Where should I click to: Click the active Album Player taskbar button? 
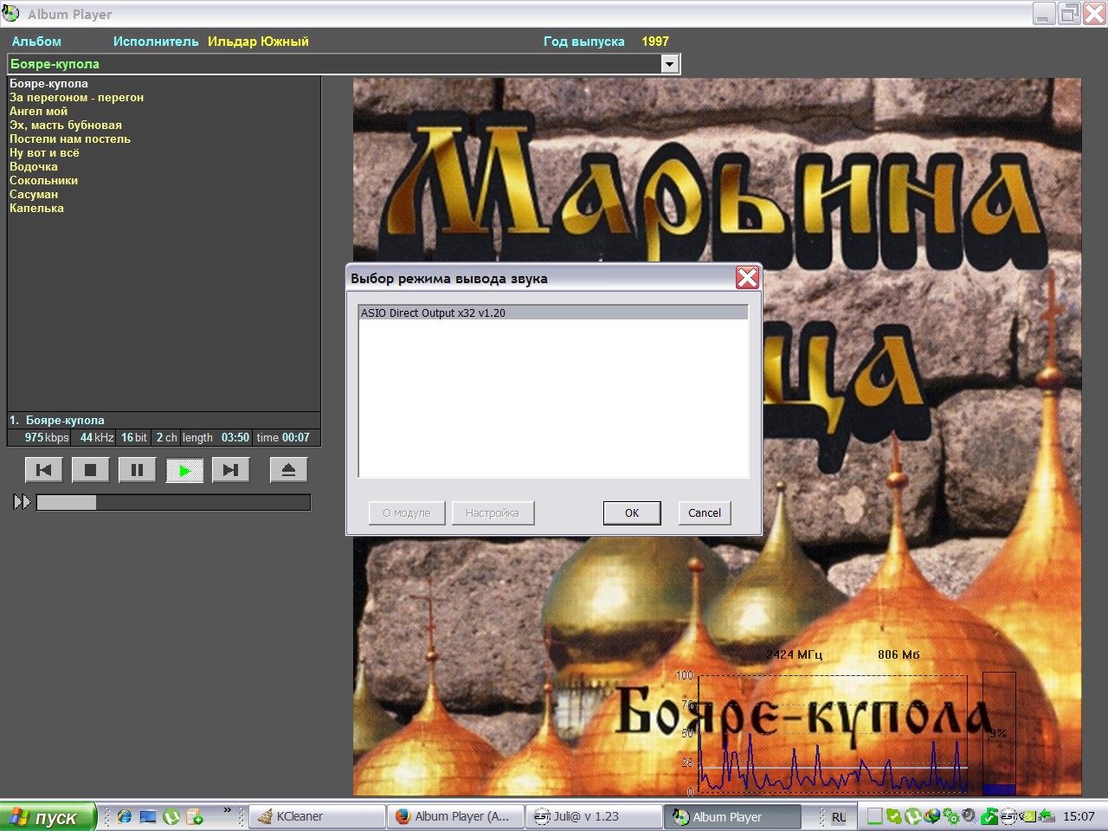point(731,816)
